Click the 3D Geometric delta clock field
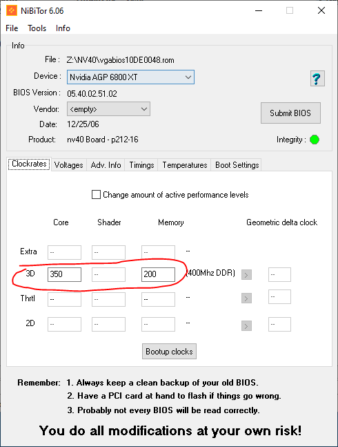The height and width of the screenshot is (447, 338). click(x=279, y=274)
